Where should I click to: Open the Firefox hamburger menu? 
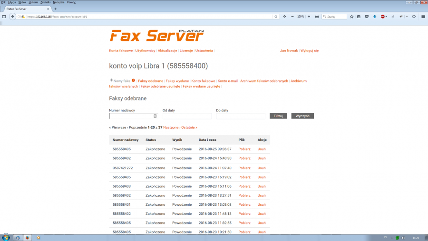[x=423, y=16]
